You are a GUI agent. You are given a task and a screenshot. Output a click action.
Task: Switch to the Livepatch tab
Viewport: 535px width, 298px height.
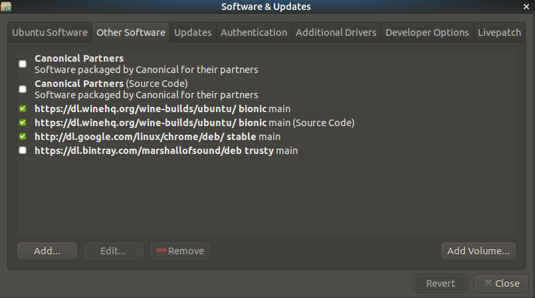[x=499, y=32]
